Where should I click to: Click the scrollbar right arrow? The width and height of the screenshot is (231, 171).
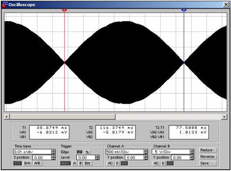pyautogui.click(x=224, y=117)
